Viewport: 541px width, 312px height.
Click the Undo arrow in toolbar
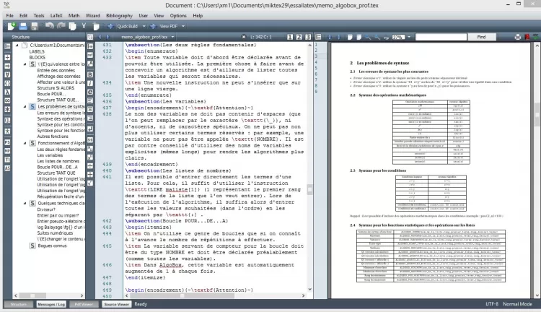coord(48,25)
